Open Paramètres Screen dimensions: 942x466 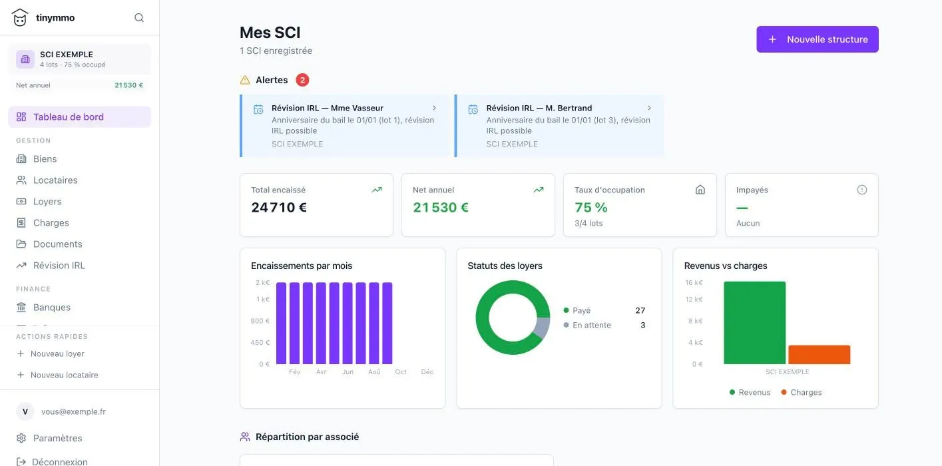click(80, 438)
